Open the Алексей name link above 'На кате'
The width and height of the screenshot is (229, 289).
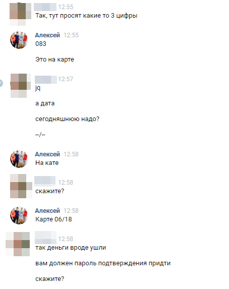click(x=47, y=154)
